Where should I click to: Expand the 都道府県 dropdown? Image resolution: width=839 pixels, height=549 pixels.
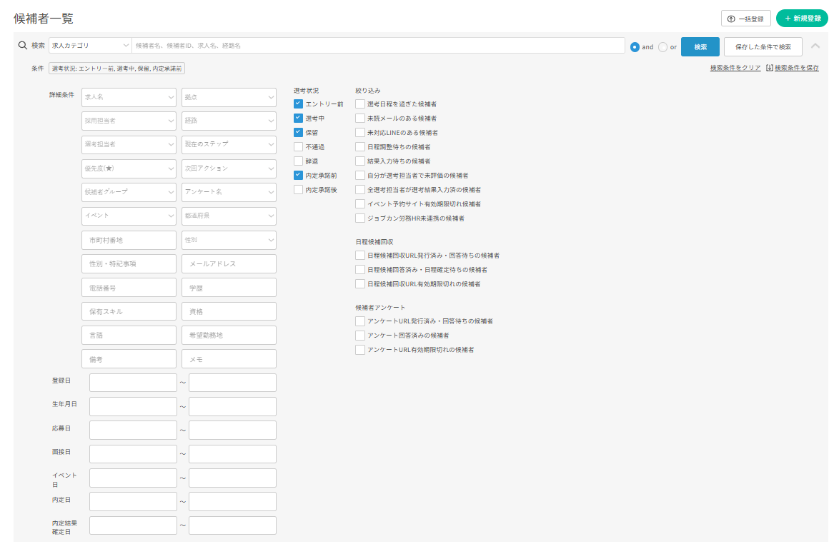point(229,216)
